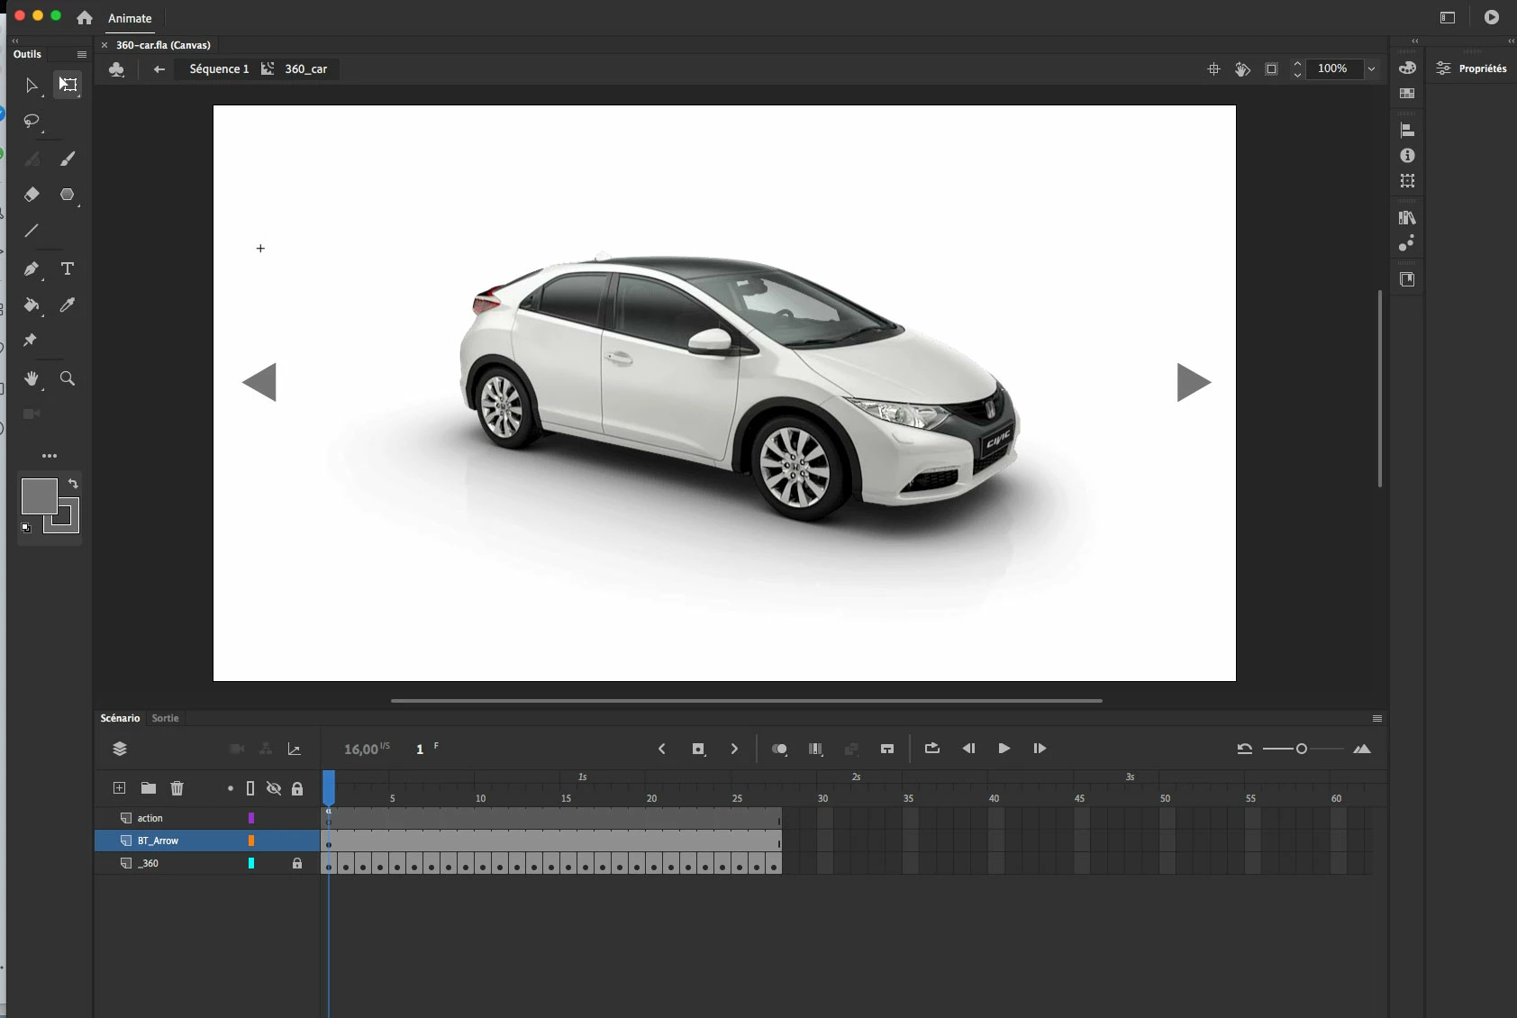Open the edit symbols list
1517x1018 pixels.
click(x=116, y=69)
